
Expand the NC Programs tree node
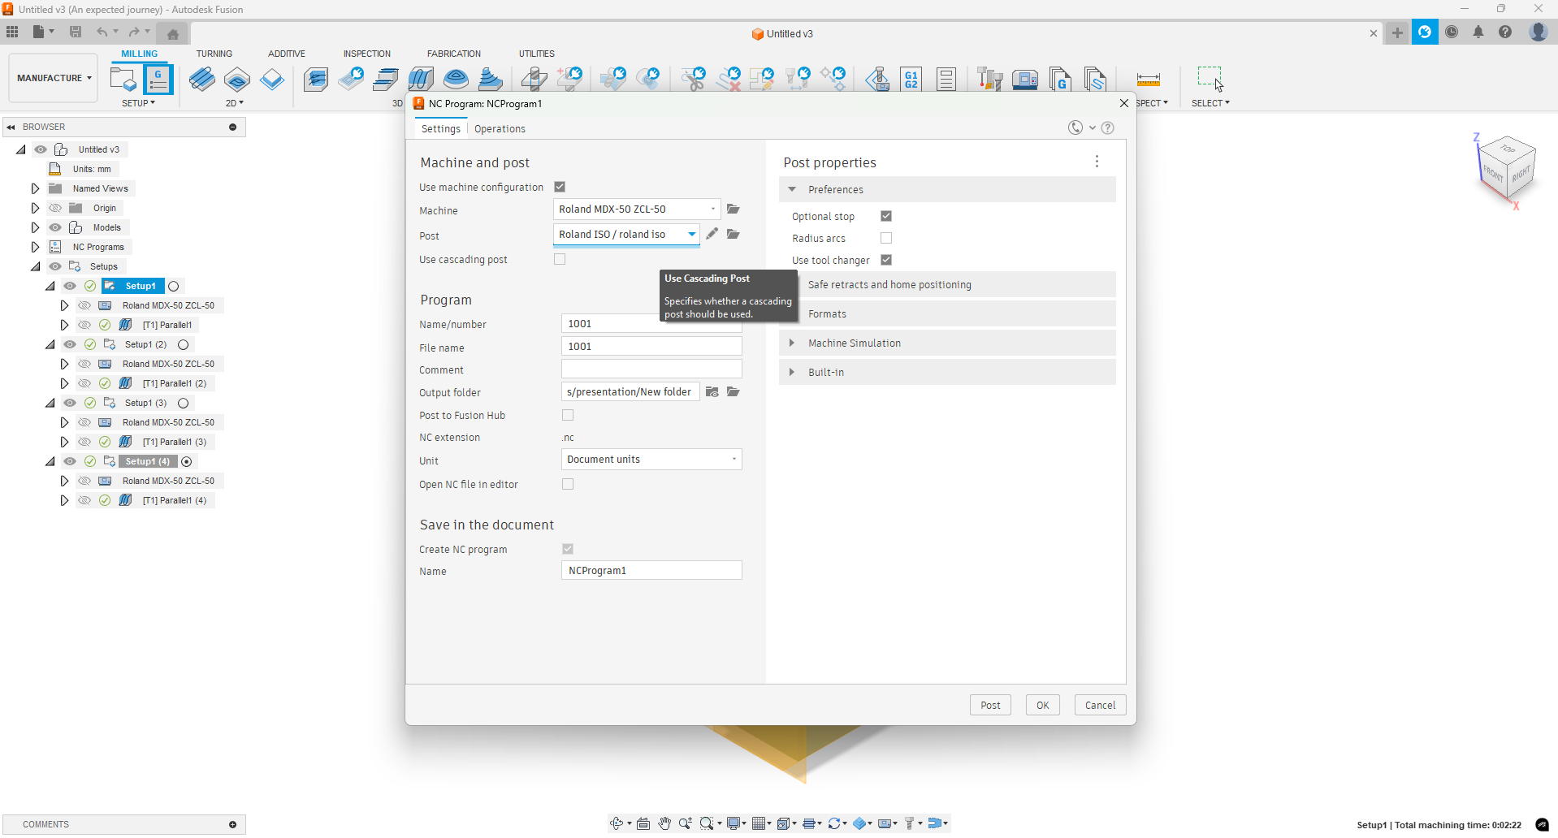click(35, 247)
